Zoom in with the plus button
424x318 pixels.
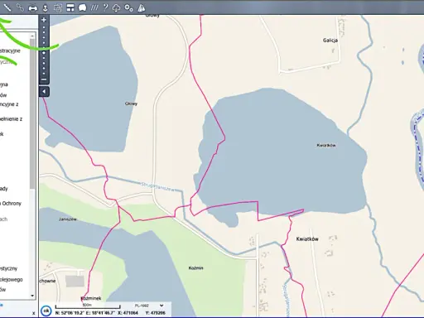[44, 20]
